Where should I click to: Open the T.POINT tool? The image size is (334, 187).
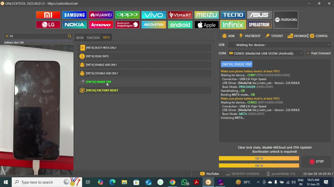click(x=274, y=36)
